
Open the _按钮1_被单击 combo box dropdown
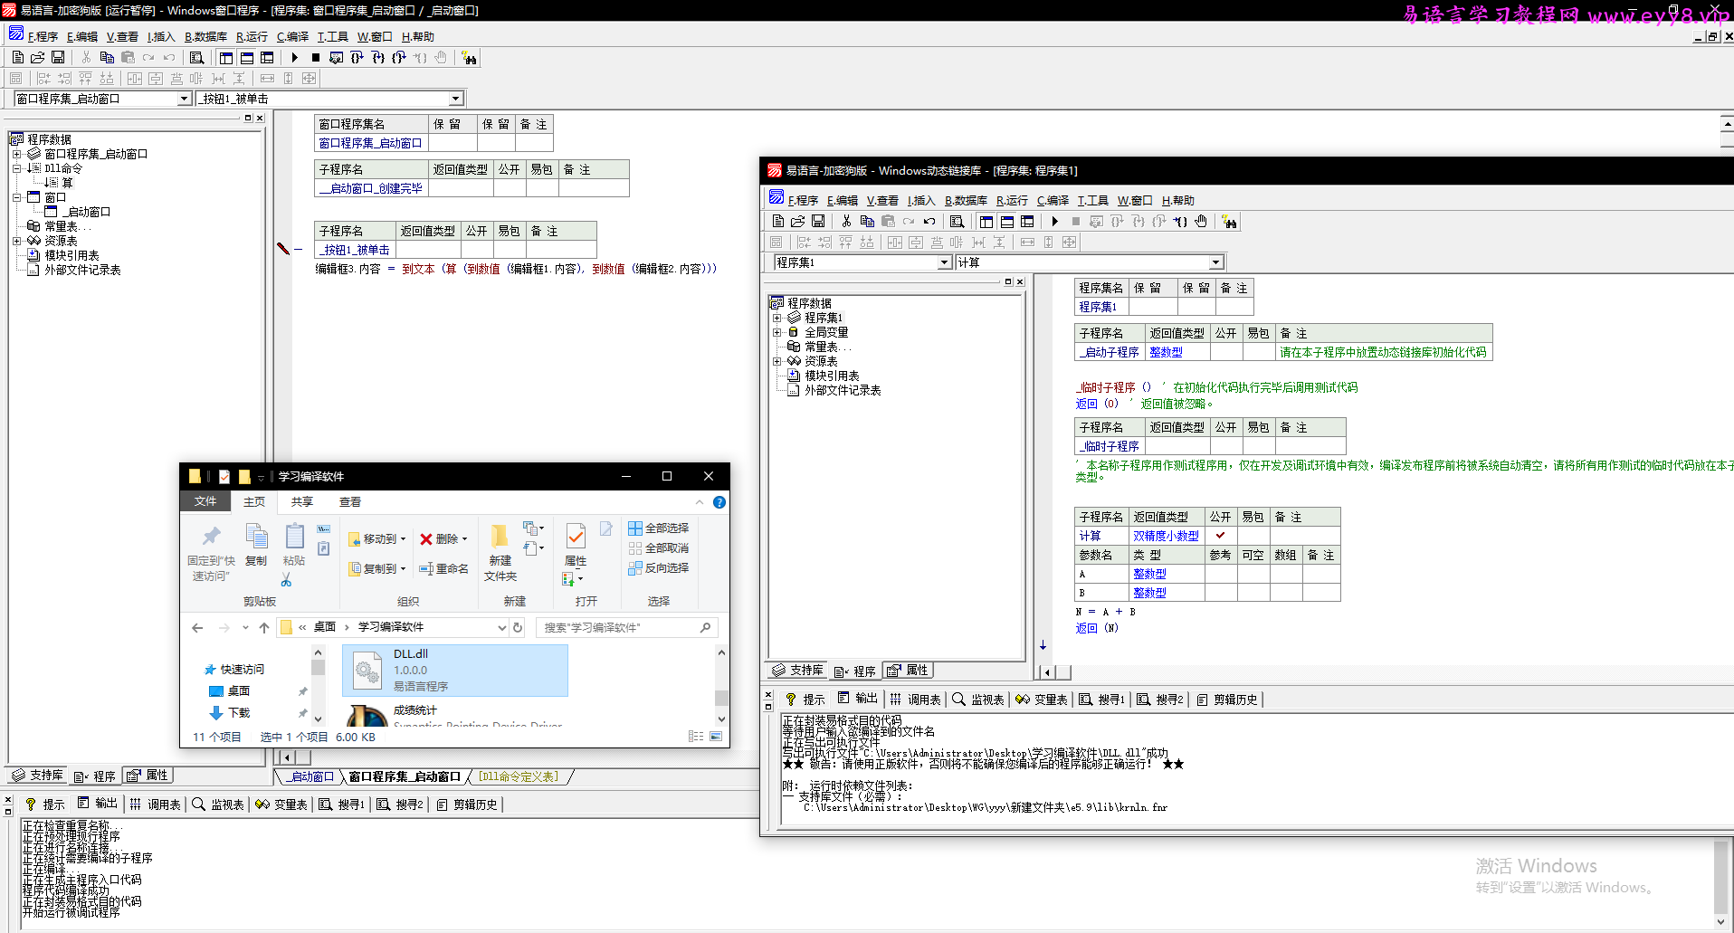pyautogui.click(x=456, y=99)
